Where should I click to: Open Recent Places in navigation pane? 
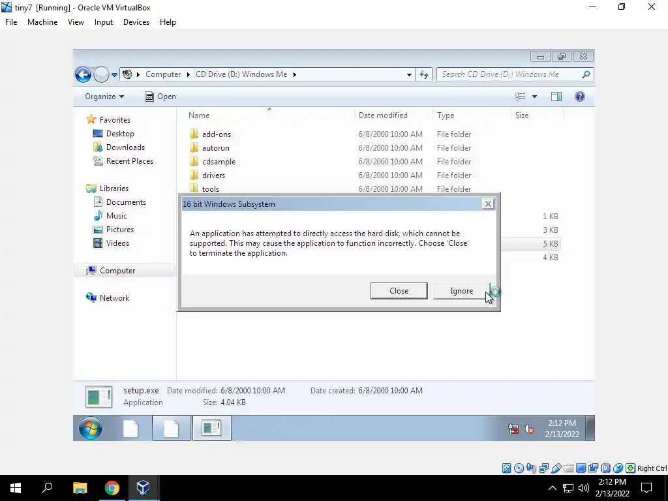[130, 161]
